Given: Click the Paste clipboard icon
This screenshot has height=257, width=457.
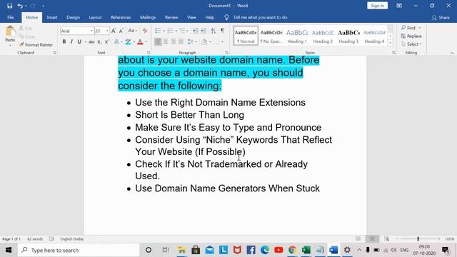Looking at the screenshot, I should (x=10, y=31).
